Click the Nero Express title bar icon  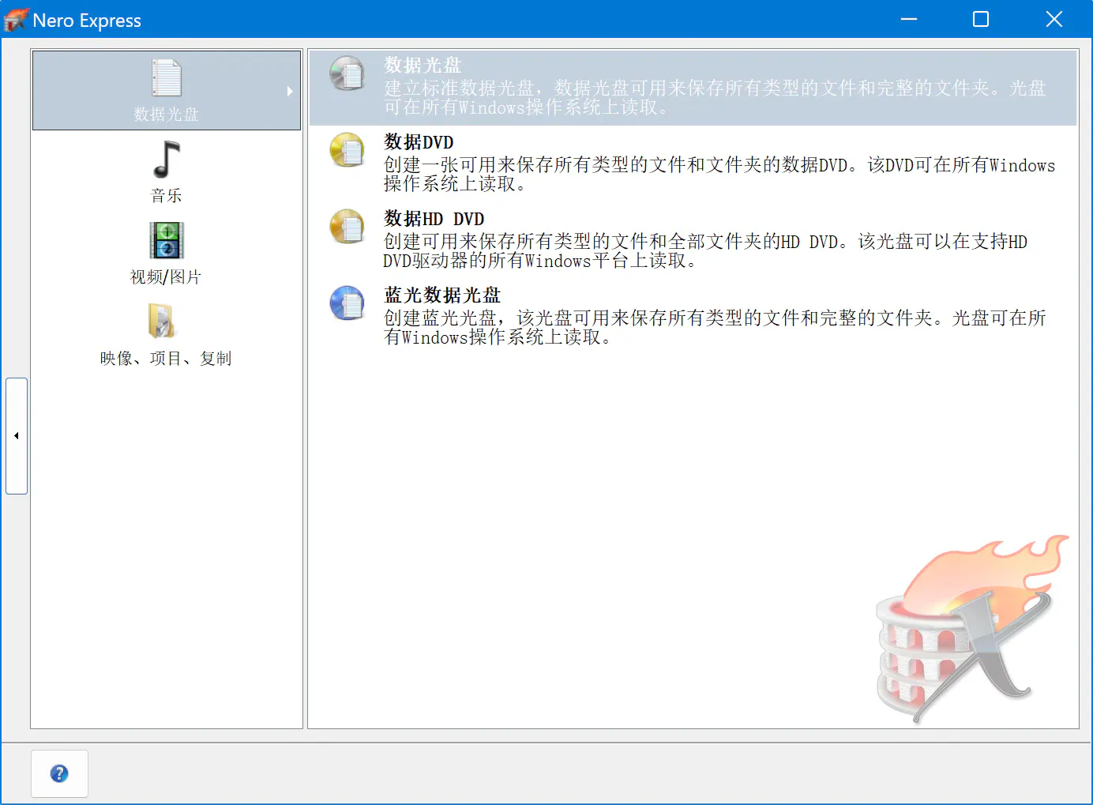click(x=16, y=20)
